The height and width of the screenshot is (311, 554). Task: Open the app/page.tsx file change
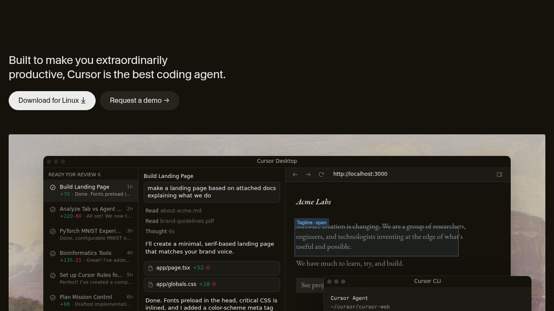[212, 268]
